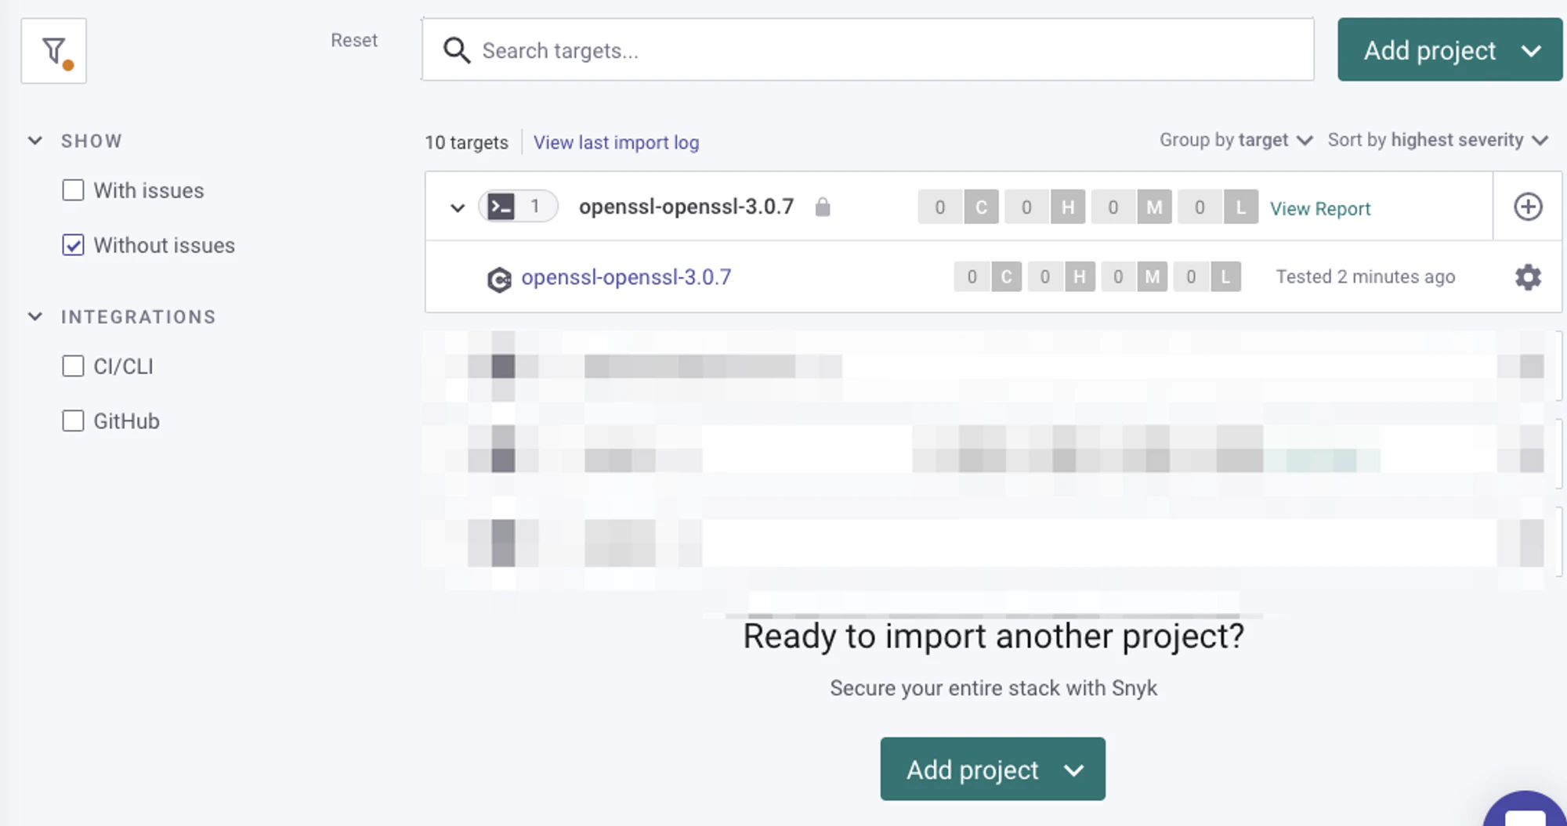Click the bottom Add project button
Screen dimensions: 1567x826
993,769
